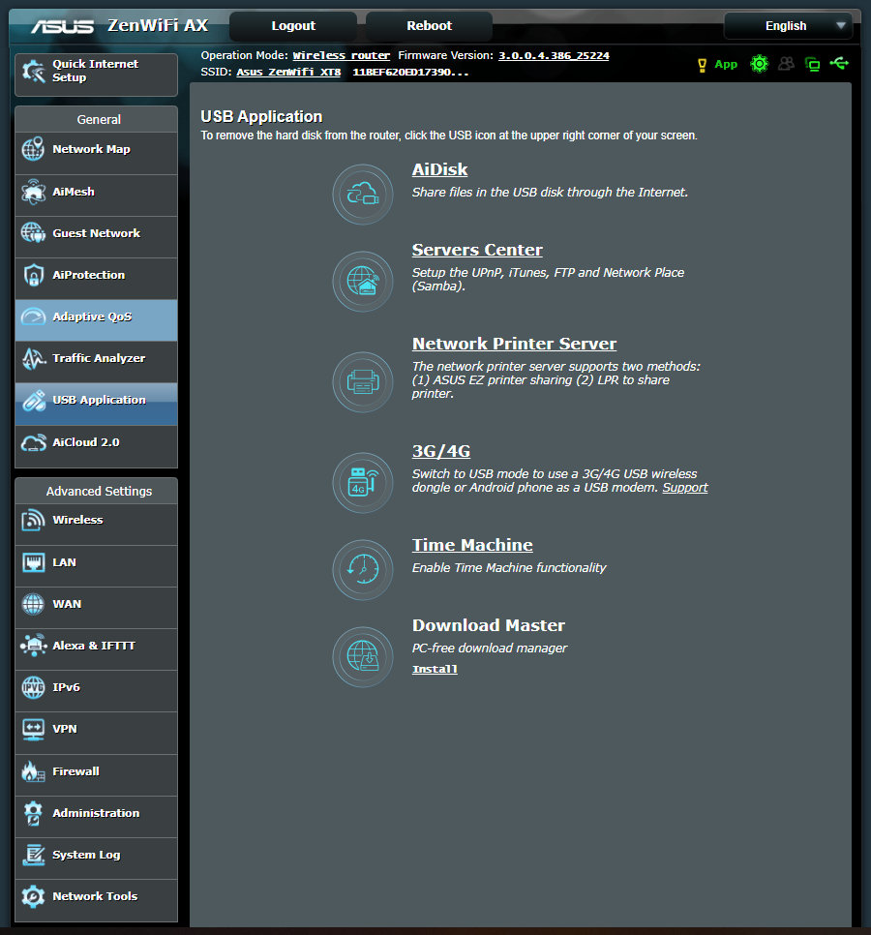Open the language dropdown showing English
This screenshot has width=871, height=935.
[788, 25]
